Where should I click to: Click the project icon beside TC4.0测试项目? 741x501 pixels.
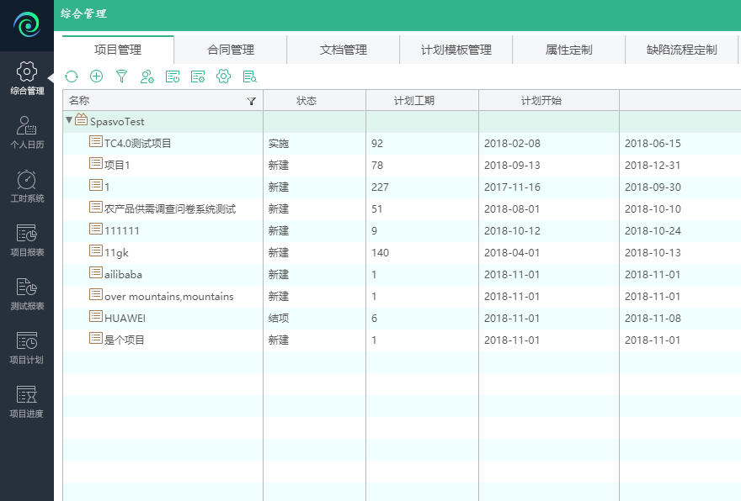tap(96, 141)
